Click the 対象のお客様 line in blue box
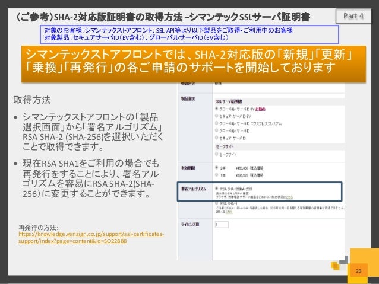Viewport: 379px width, 284px height. click(169, 30)
